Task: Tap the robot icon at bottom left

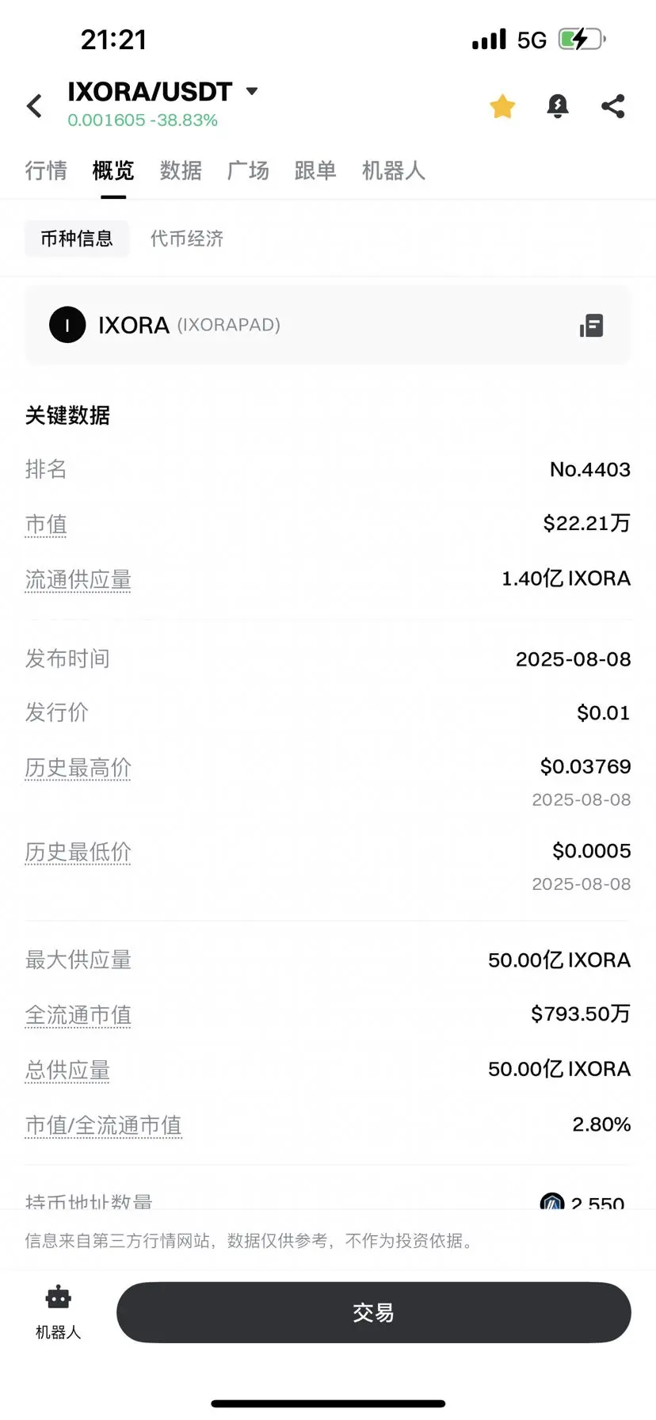Action: tap(59, 1299)
